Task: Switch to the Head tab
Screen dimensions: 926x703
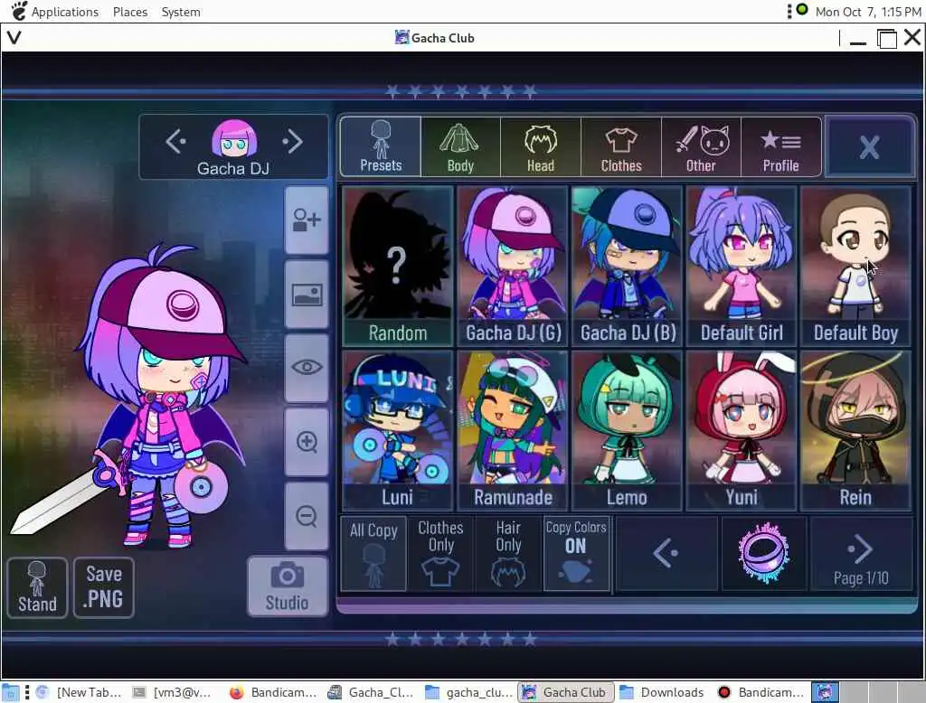Action: click(x=541, y=147)
